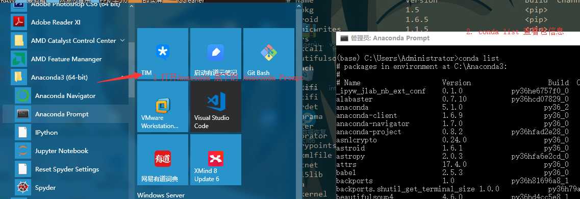Open the Jupyter Notebook icon
This screenshot has height=199, width=580.
click(23, 151)
